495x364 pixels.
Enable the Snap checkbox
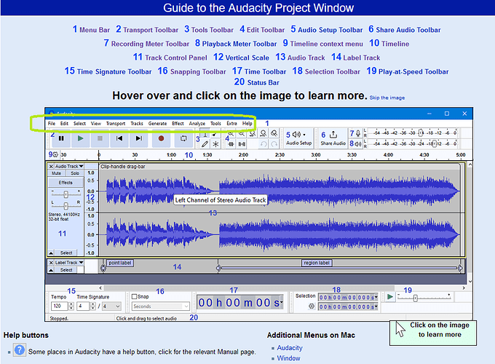tap(135, 296)
